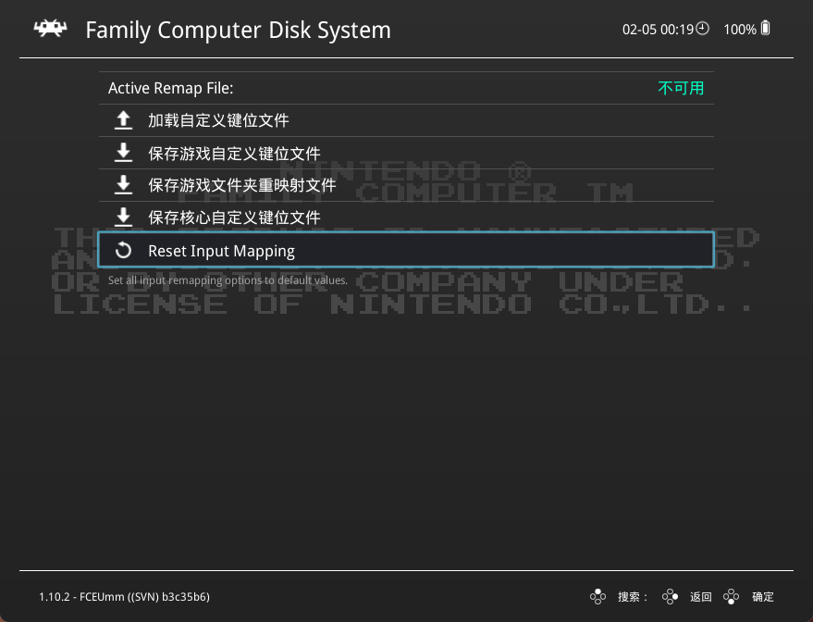This screenshot has height=622, width=813.
Task: Click the clock icon next to the time
Action: point(703,28)
